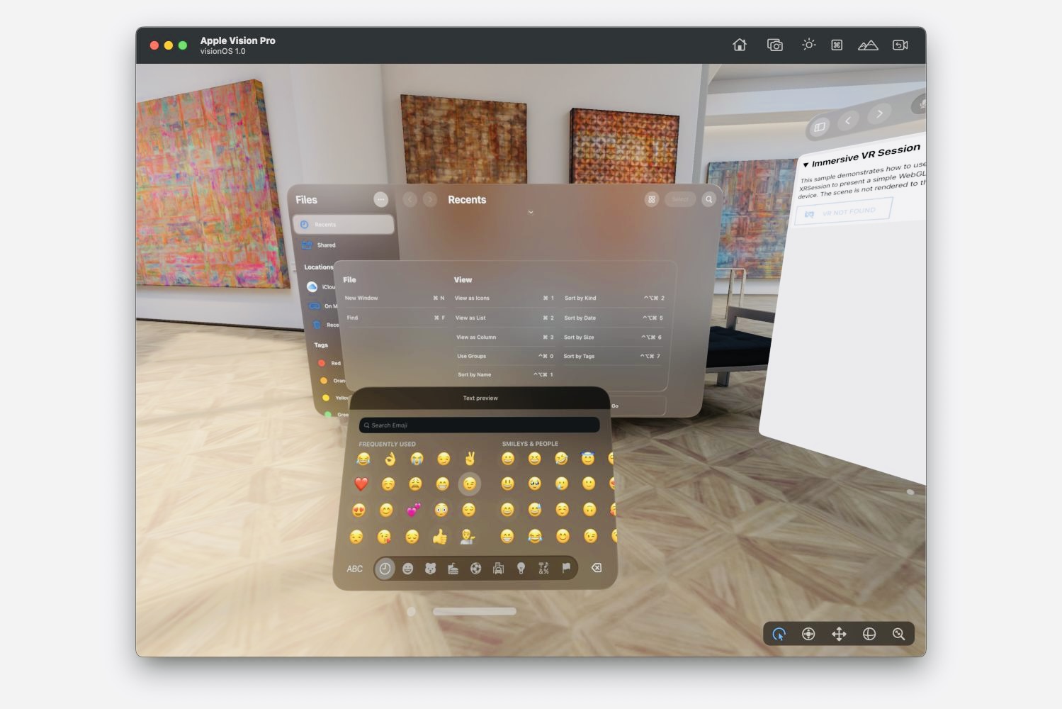This screenshot has height=709, width=1062.
Task: Insert the victory hand emoji
Action: [470, 459]
